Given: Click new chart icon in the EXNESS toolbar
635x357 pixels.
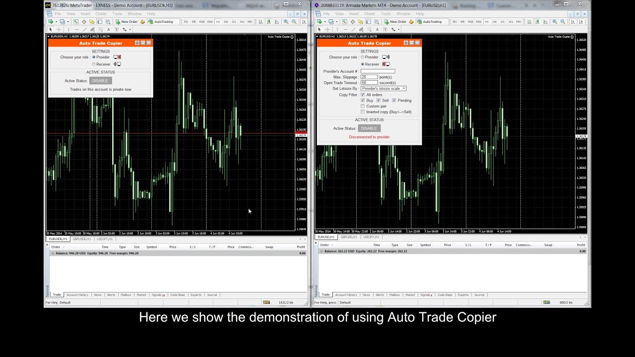Looking at the screenshot, I should 51,22.
